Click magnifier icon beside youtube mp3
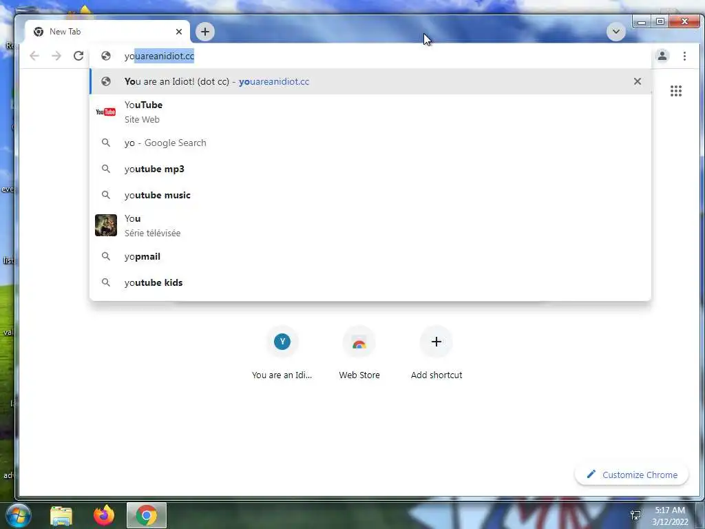Screen dimensions: 705x529 [x=105, y=169]
